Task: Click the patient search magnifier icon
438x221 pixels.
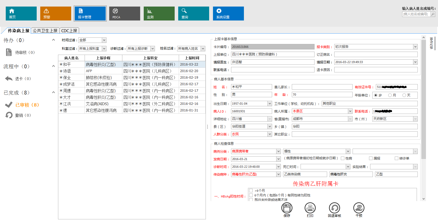Action: click(x=433, y=14)
